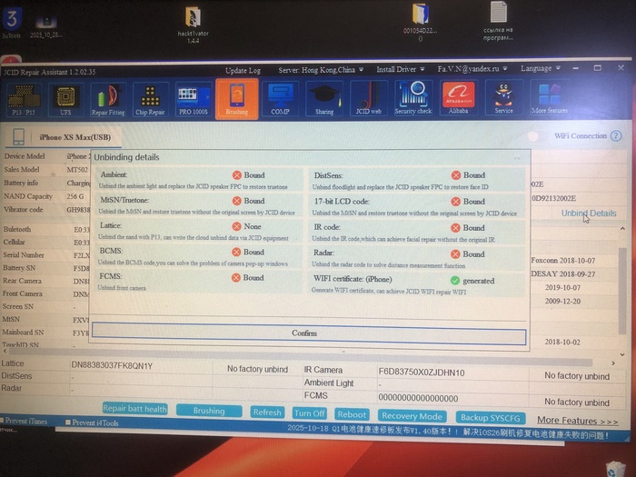This screenshot has height=477, width=636.
Task: Click Confirm in Unbinding details dialog
Action: pyautogui.click(x=304, y=333)
